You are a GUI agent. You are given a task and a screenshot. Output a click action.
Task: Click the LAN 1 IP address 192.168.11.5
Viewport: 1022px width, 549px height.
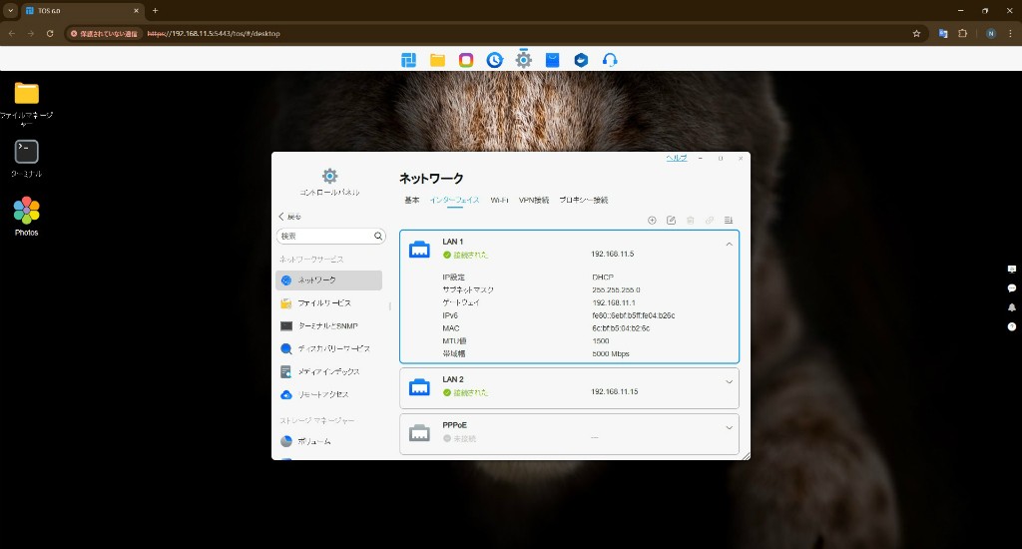[613, 254]
